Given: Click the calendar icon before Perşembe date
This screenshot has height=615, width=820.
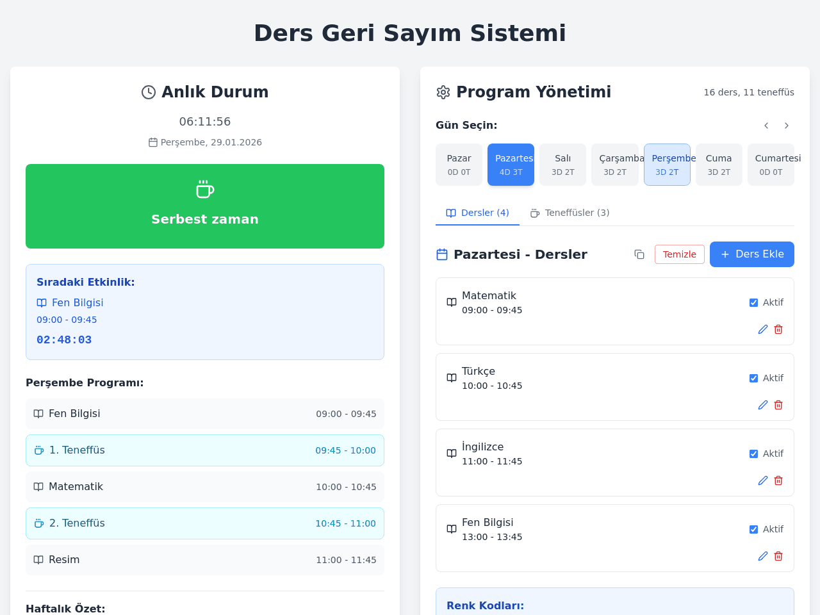Looking at the screenshot, I should click(x=153, y=142).
